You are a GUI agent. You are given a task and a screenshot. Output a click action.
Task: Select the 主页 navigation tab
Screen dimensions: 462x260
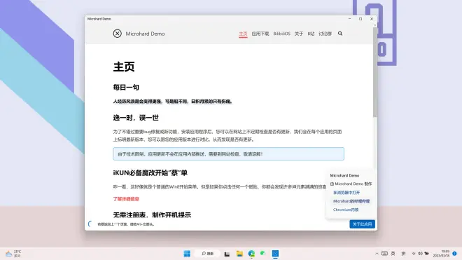coord(243,34)
